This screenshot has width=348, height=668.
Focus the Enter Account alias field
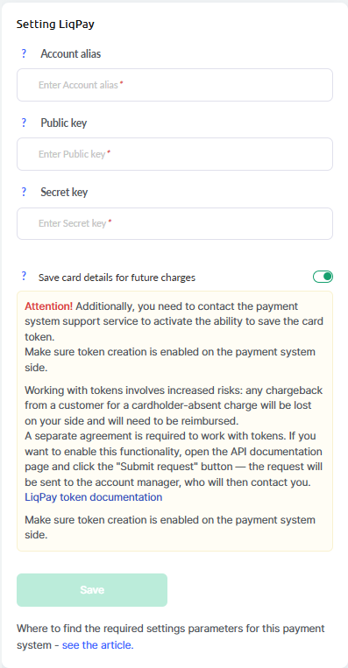click(x=174, y=85)
